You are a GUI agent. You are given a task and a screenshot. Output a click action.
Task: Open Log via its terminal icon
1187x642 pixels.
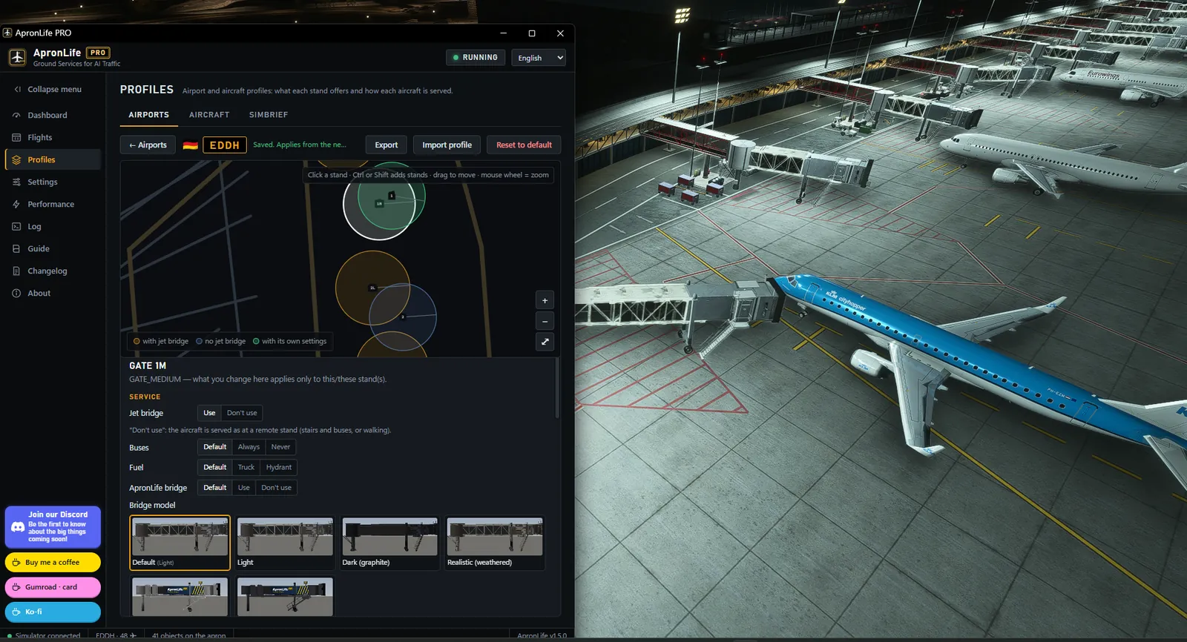pyautogui.click(x=16, y=227)
